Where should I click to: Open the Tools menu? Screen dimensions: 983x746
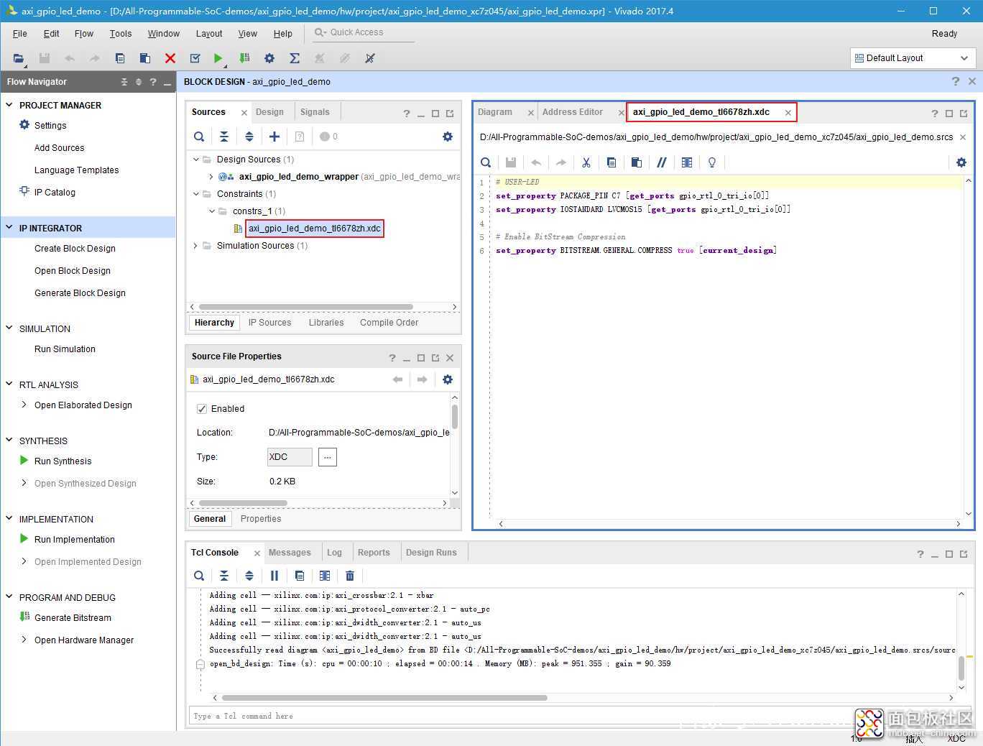(121, 34)
